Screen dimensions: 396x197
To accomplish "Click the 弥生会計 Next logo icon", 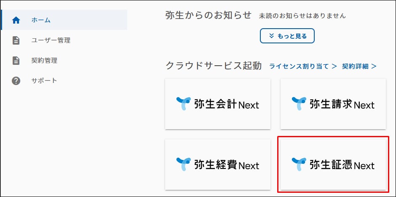I will [184, 103].
